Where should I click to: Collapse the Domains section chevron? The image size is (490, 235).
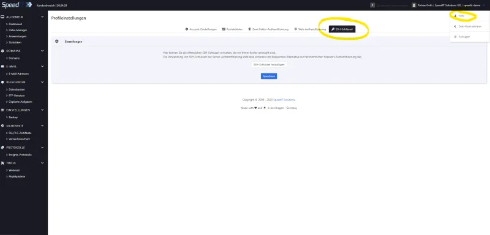(42, 51)
